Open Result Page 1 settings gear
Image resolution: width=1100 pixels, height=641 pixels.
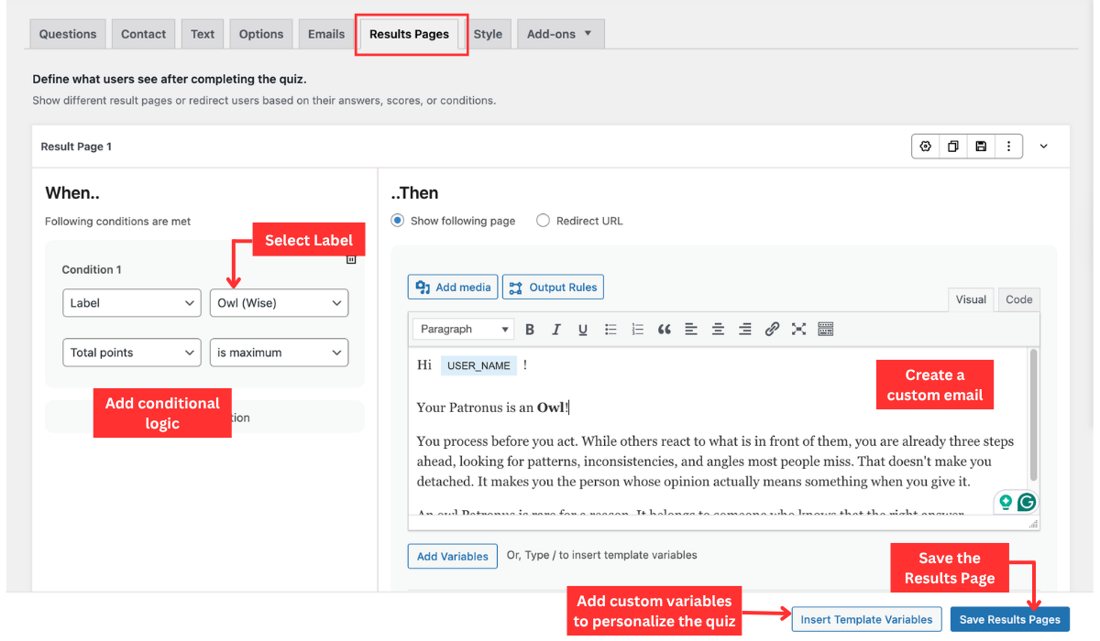coord(926,147)
